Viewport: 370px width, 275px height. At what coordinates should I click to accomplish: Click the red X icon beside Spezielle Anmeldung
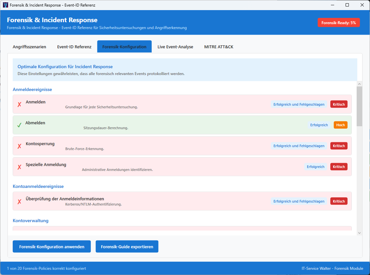coord(20,167)
